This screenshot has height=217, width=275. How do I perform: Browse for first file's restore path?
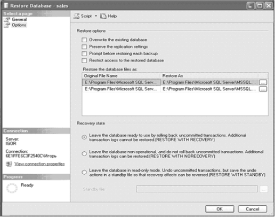point(263,82)
